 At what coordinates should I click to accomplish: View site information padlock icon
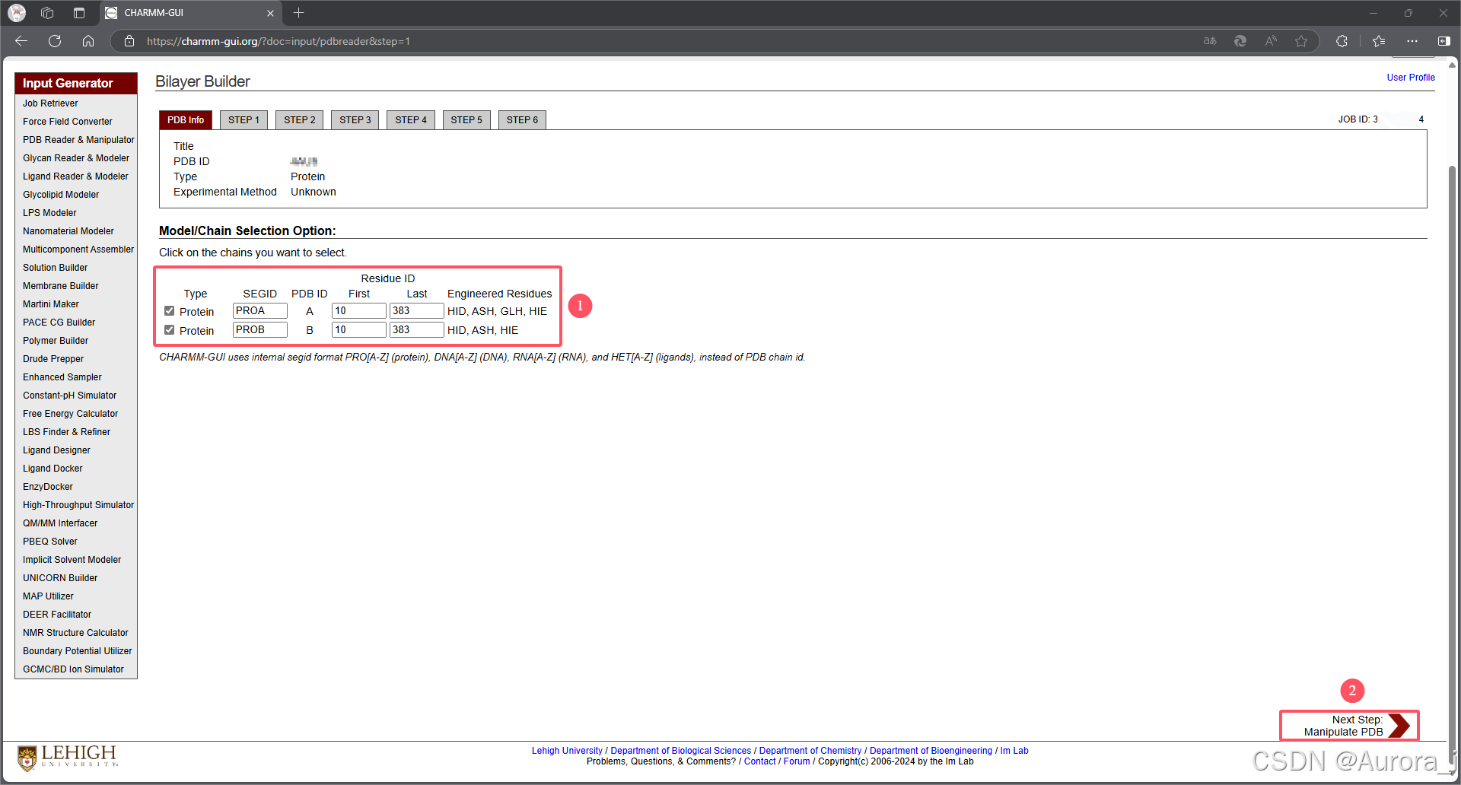tap(129, 41)
